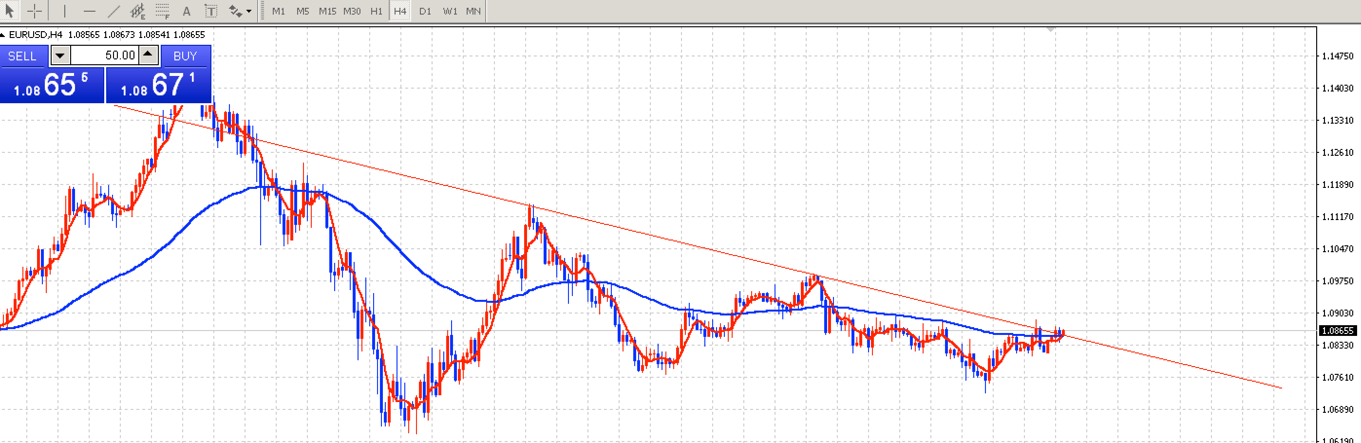The width and height of the screenshot is (1361, 443).
Task: Change chart to D1 daily timeframe
Action: click(x=425, y=11)
